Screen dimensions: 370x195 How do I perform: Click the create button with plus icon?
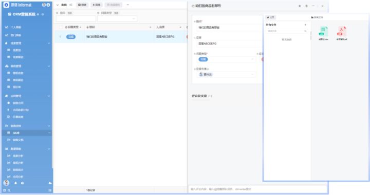coord(82,5)
